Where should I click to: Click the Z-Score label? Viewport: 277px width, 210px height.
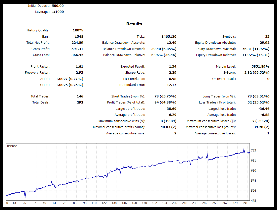point(230,73)
